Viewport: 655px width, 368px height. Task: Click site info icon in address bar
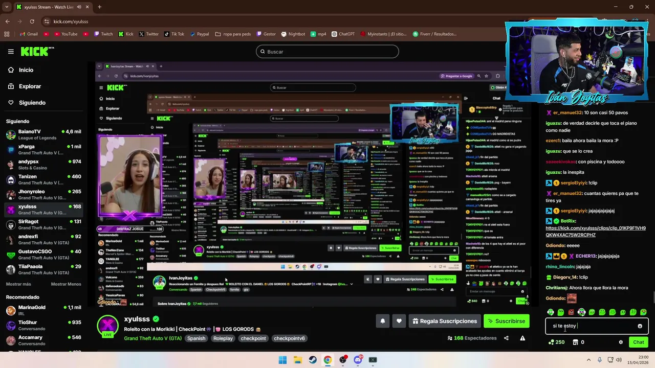point(47,21)
